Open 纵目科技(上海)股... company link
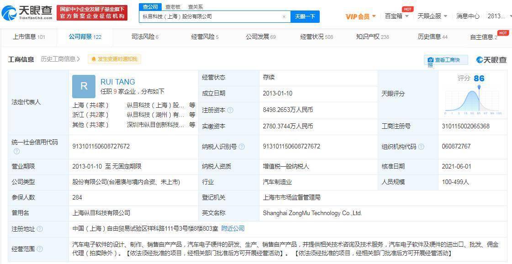This screenshot has width=512, height=264. [x=156, y=105]
